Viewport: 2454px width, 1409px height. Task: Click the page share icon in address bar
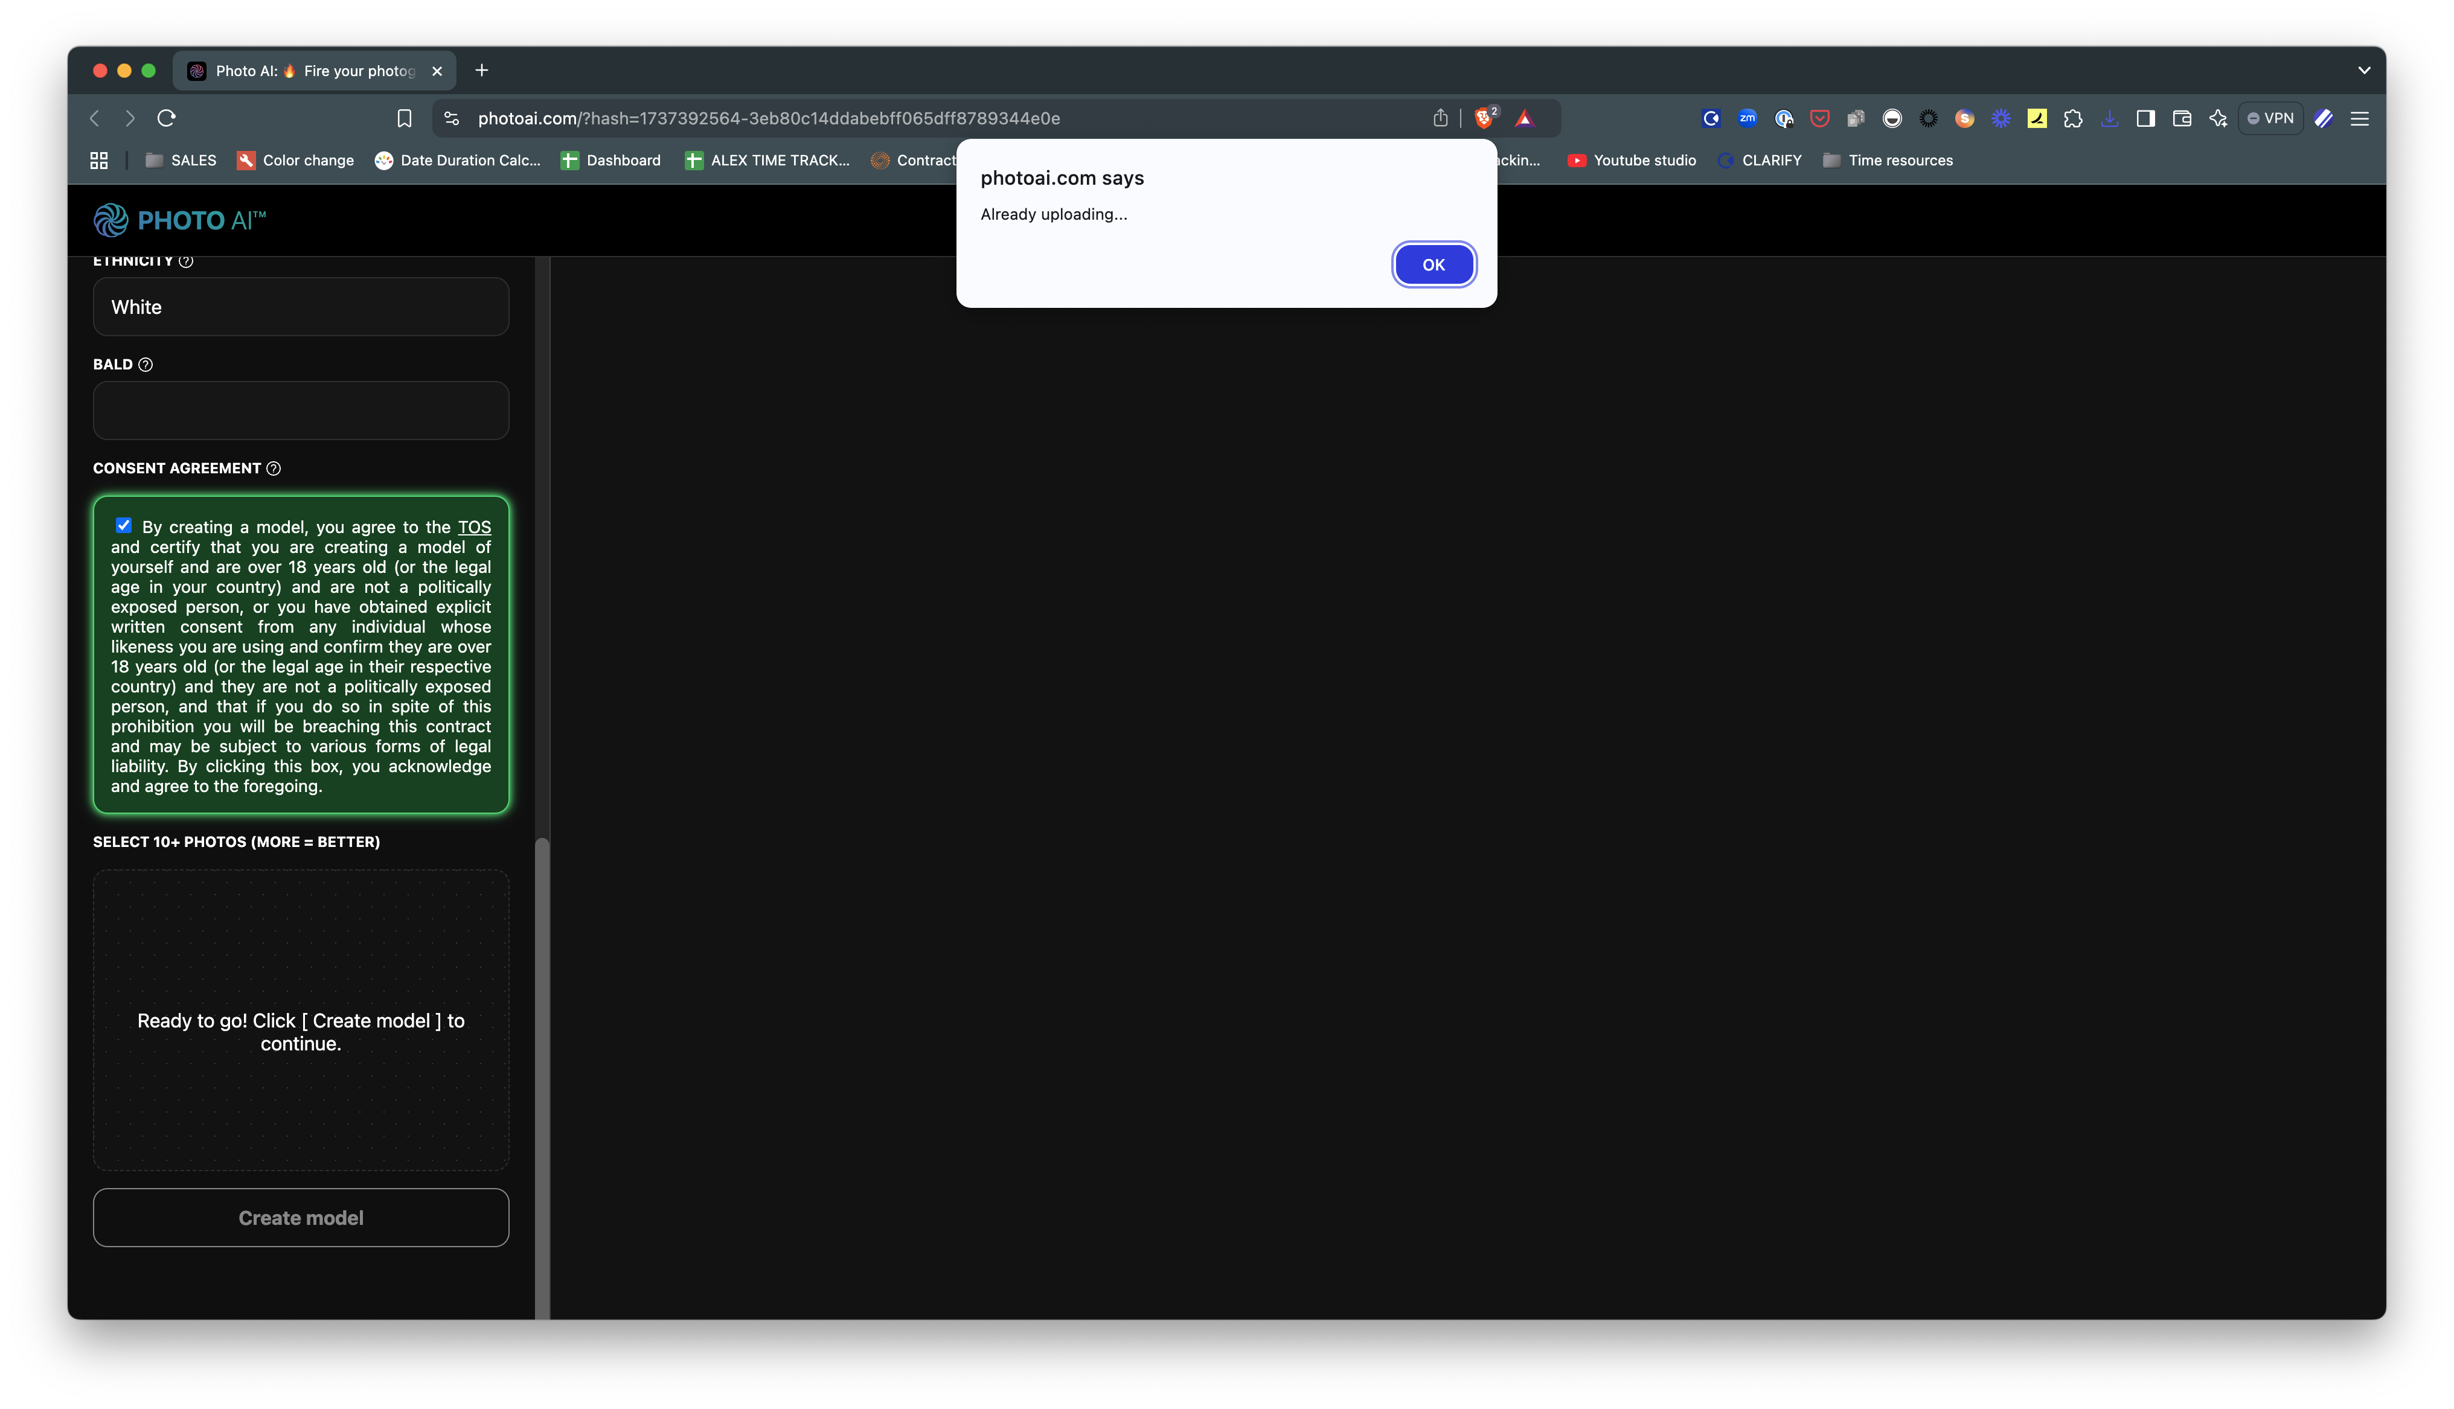(1440, 118)
